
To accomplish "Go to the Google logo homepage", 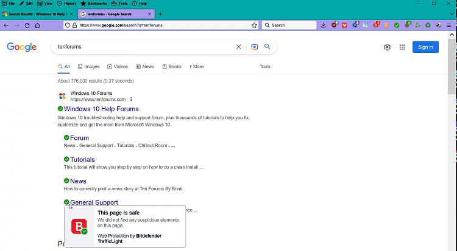I will [21, 47].
